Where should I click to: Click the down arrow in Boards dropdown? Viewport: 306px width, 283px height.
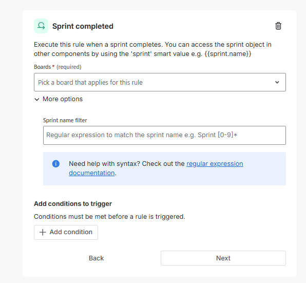point(277,82)
